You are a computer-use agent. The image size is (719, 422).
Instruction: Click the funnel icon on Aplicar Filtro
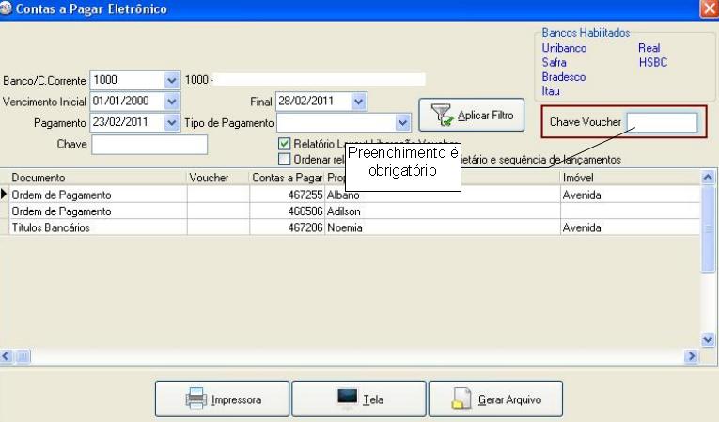441,116
